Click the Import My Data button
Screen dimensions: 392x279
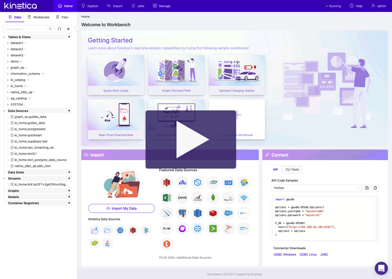pyautogui.click(x=122, y=209)
